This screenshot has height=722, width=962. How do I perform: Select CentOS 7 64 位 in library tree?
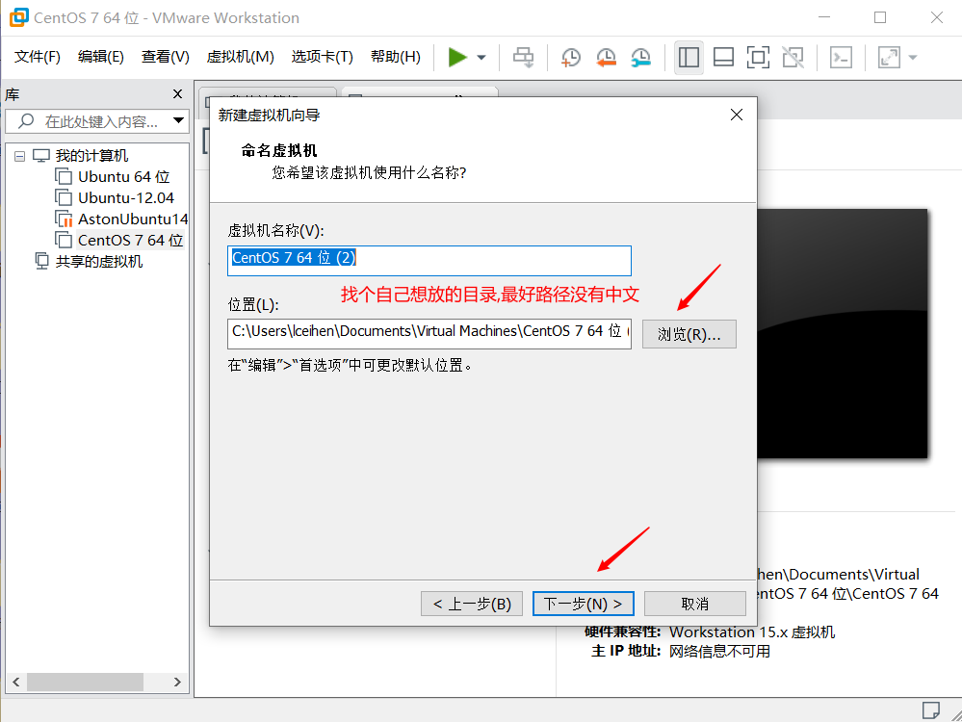(130, 241)
